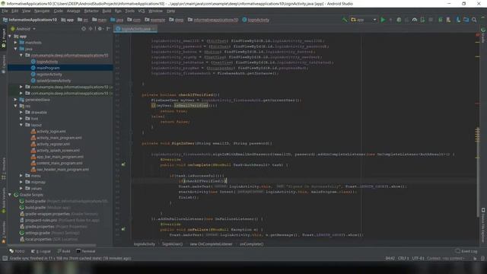Open the Refactor menu

91,11
